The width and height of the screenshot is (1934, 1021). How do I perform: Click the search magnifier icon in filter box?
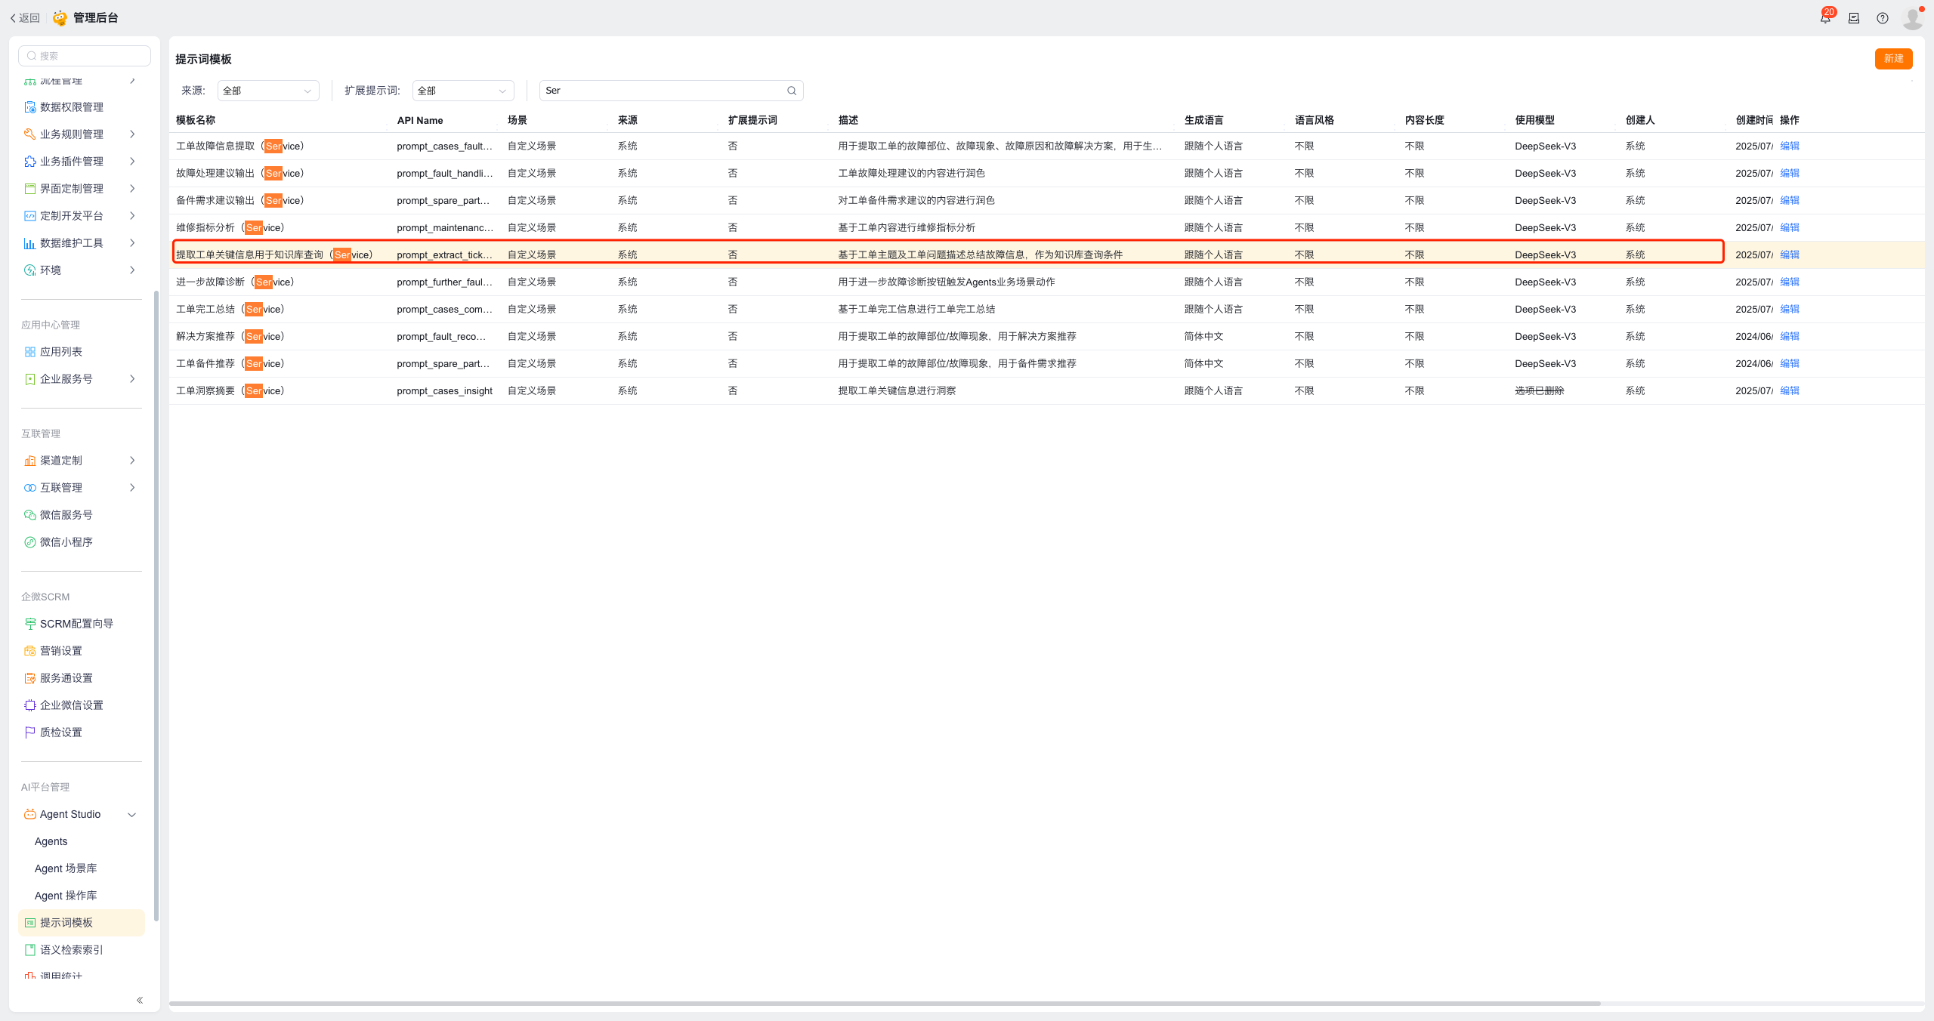pos(792,91)
